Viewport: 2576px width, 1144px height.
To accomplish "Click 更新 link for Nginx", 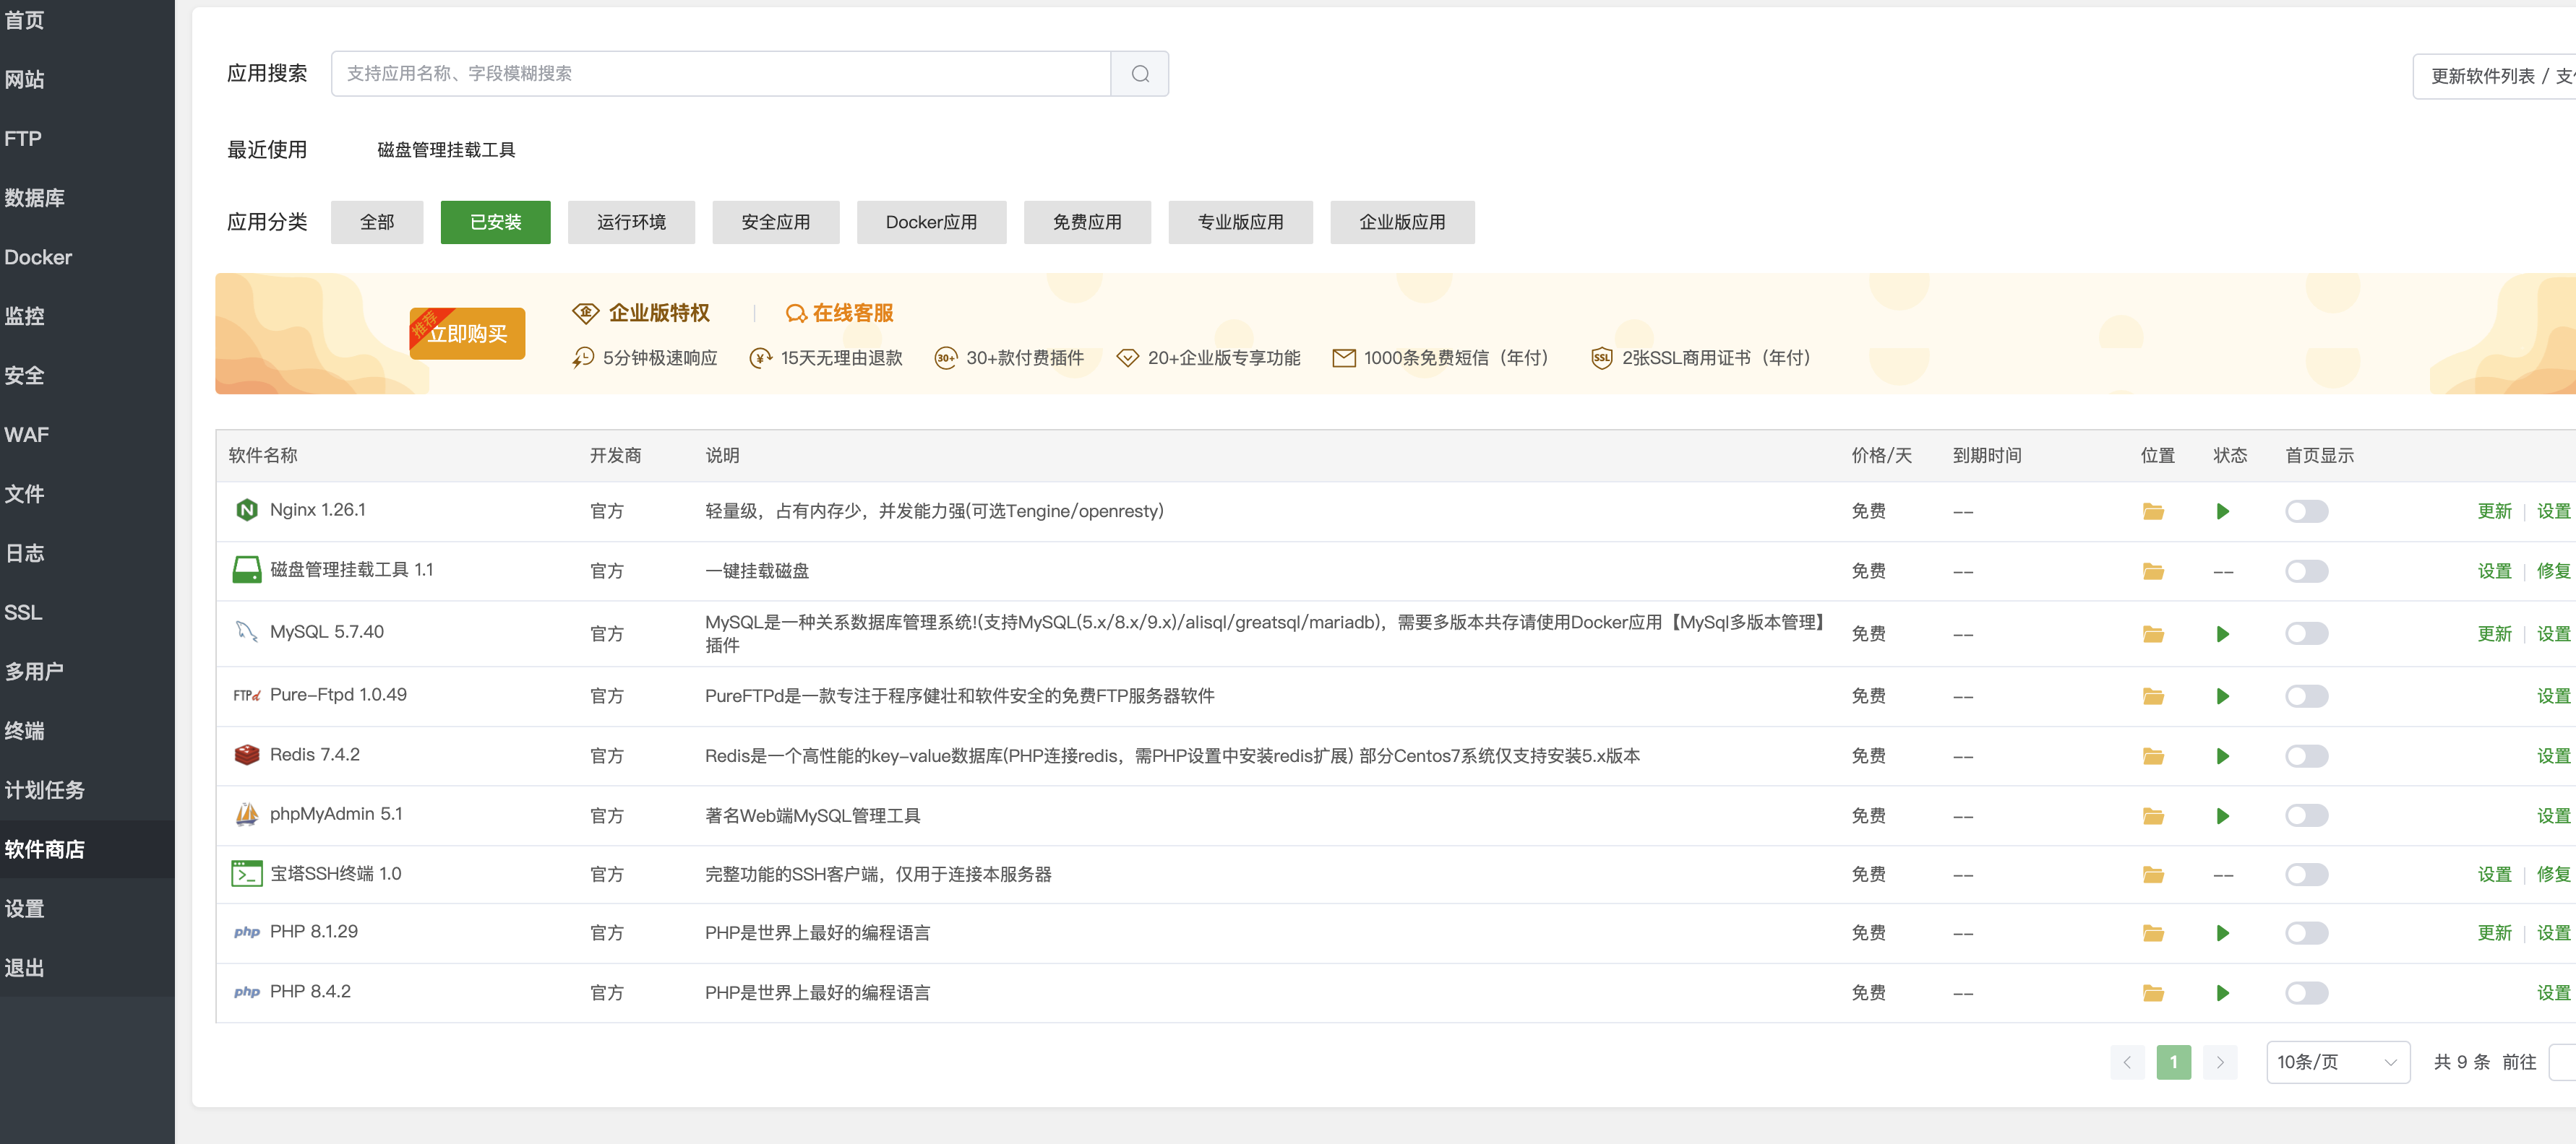I will (2494, 511).
